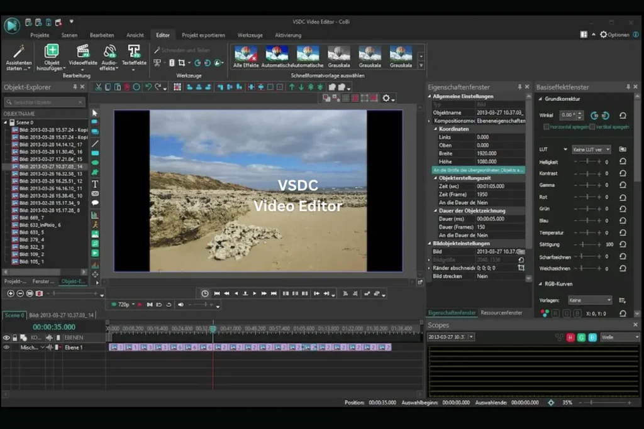Reset the Helligkeit value
The width and height of the screenshot is (644, 429).
point(623,162)
